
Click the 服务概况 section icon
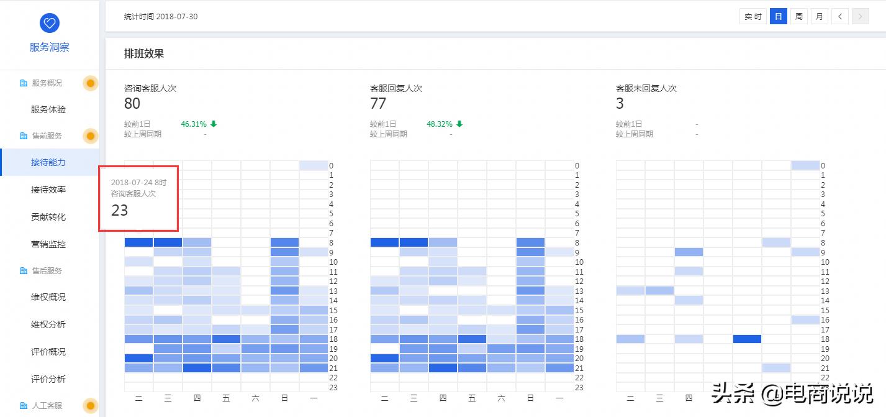pyautogui.click(x=24, y=83)
